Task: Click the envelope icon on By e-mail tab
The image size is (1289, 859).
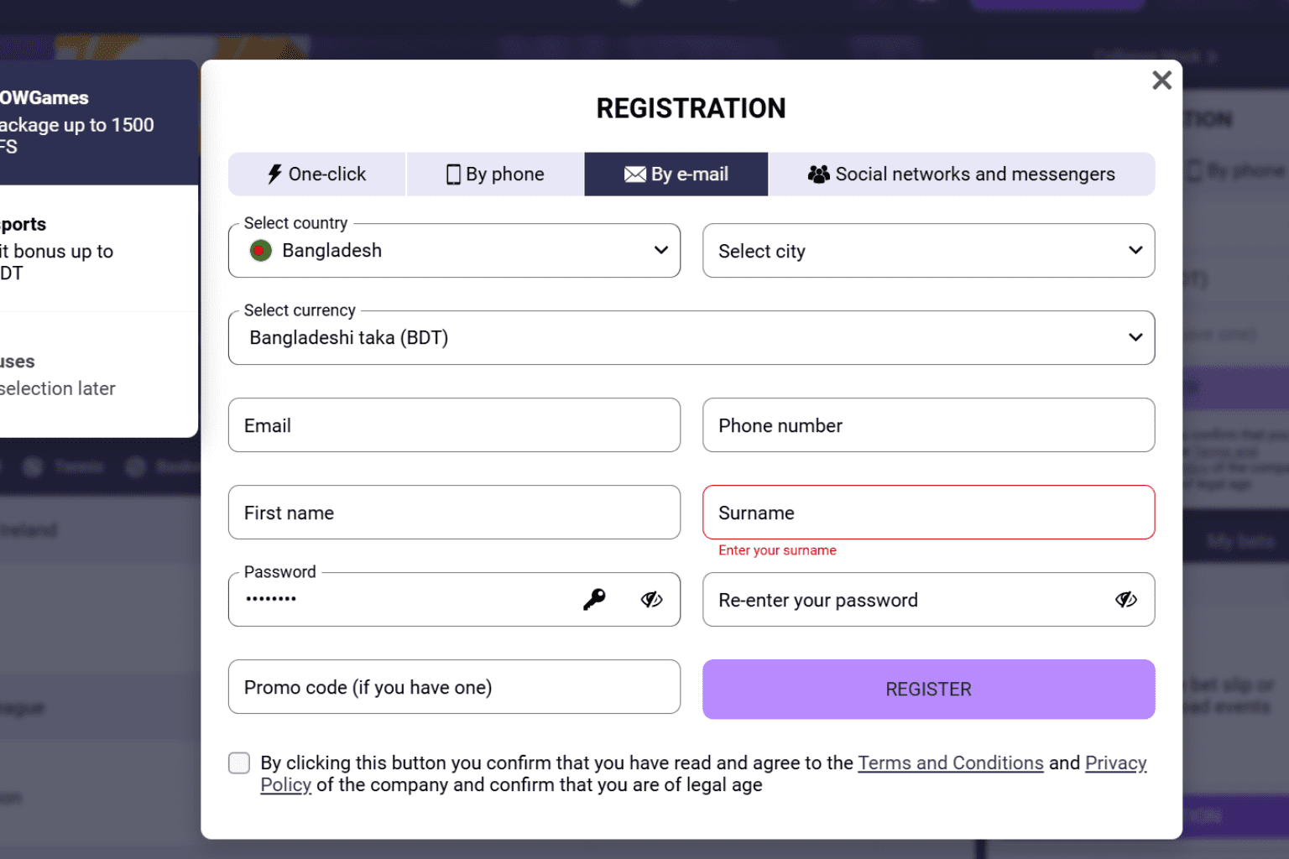Action: (635, 174)
